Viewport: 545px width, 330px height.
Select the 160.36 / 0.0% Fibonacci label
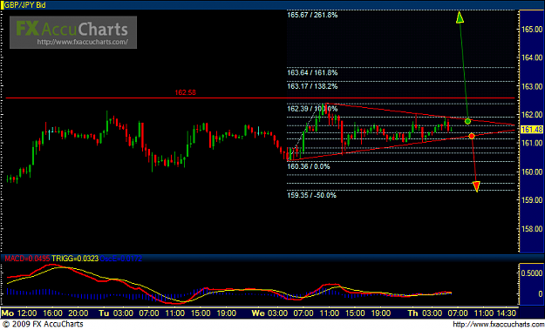309,166
